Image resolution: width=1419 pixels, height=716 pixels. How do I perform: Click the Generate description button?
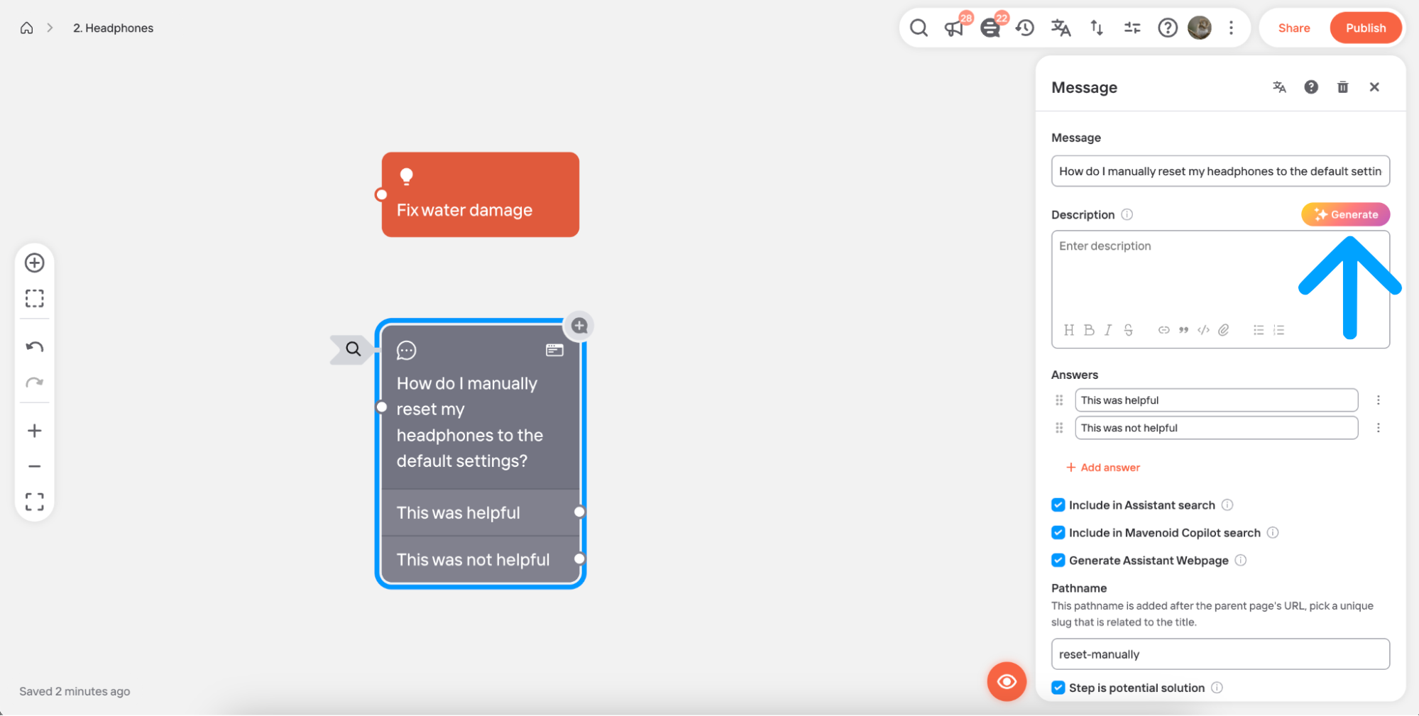tap(1345, 214)
